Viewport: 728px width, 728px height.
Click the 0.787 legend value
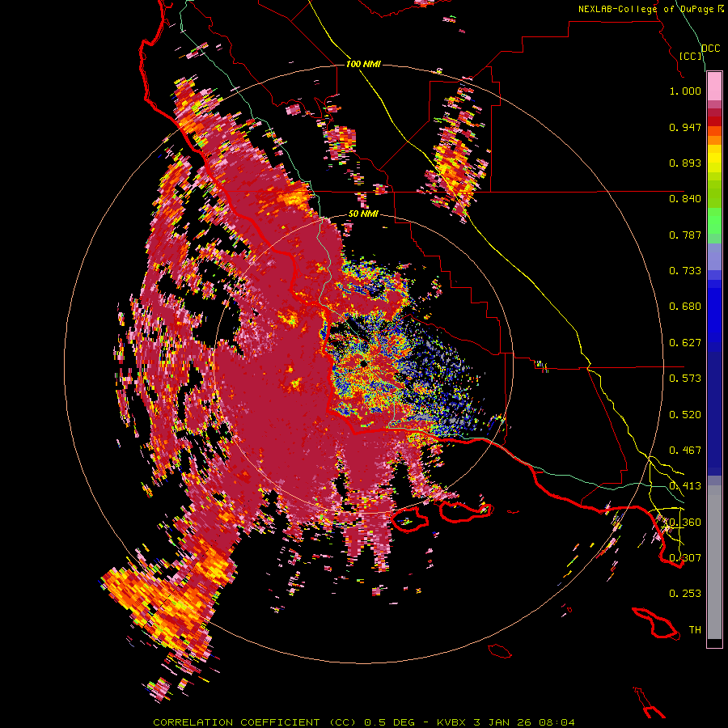(685, 235)
